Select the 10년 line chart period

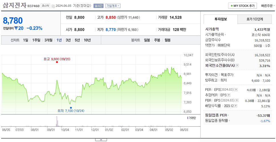pos(87,40)
